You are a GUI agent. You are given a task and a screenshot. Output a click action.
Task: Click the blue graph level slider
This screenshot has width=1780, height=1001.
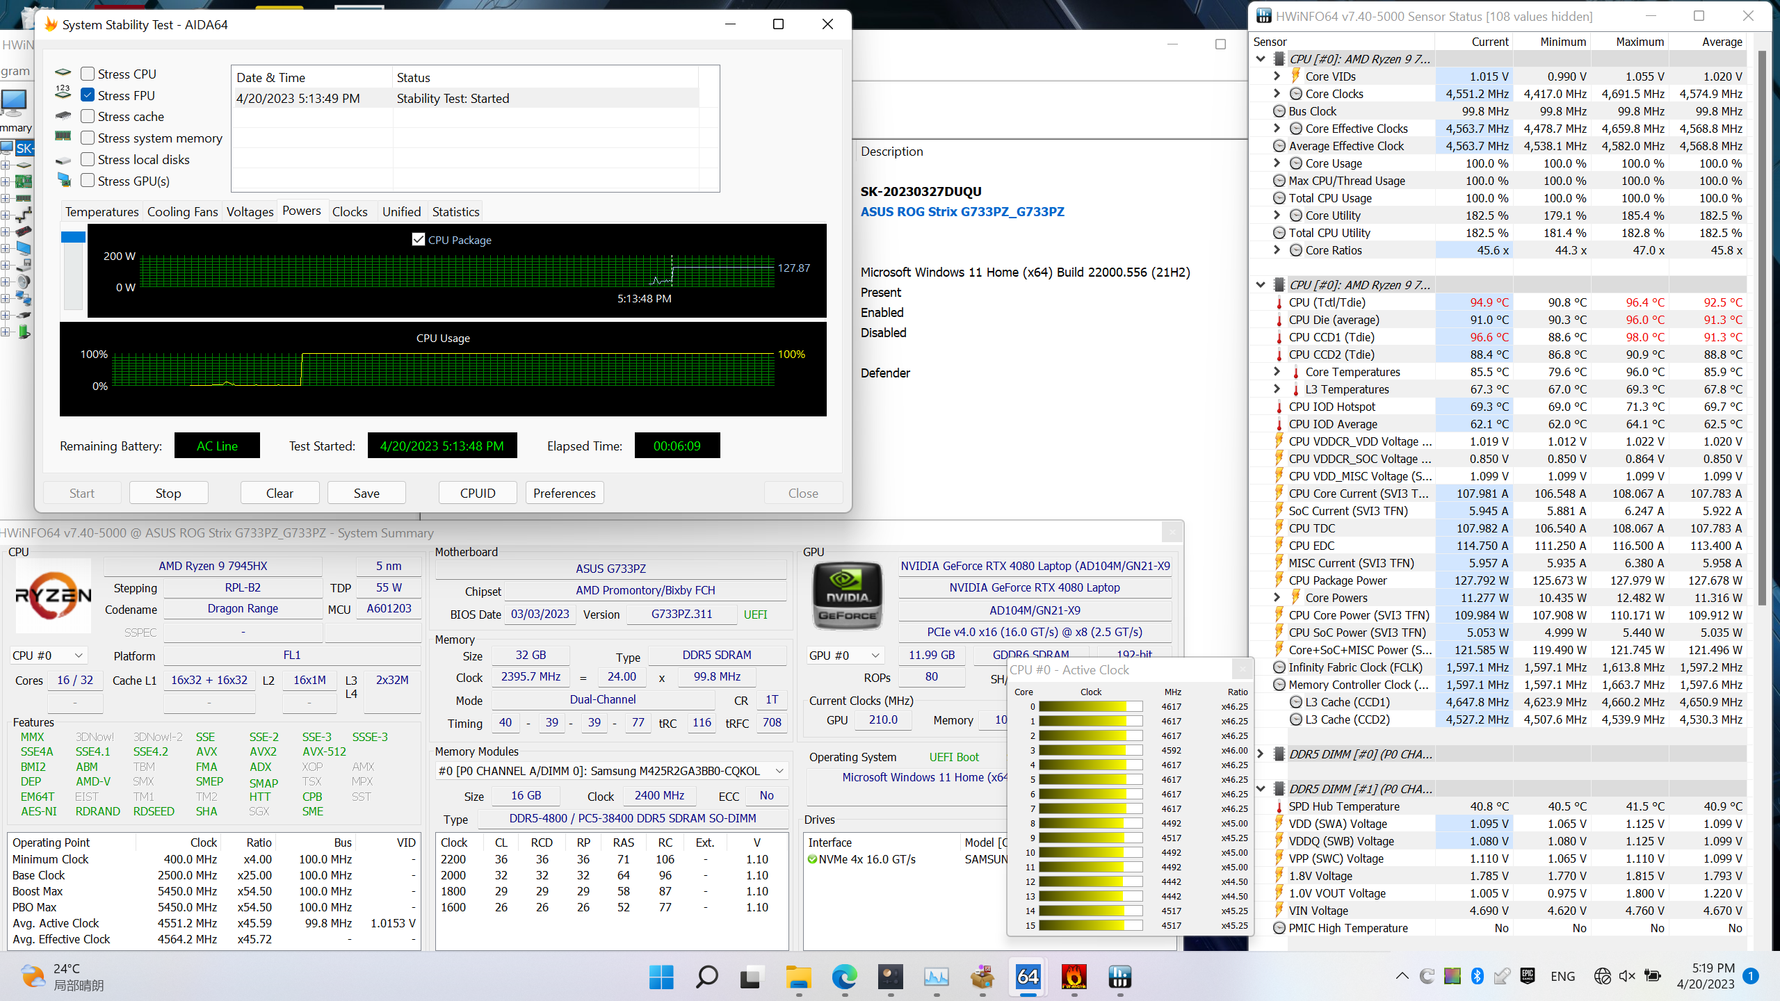pyautogui.click(x=73, y=238)
